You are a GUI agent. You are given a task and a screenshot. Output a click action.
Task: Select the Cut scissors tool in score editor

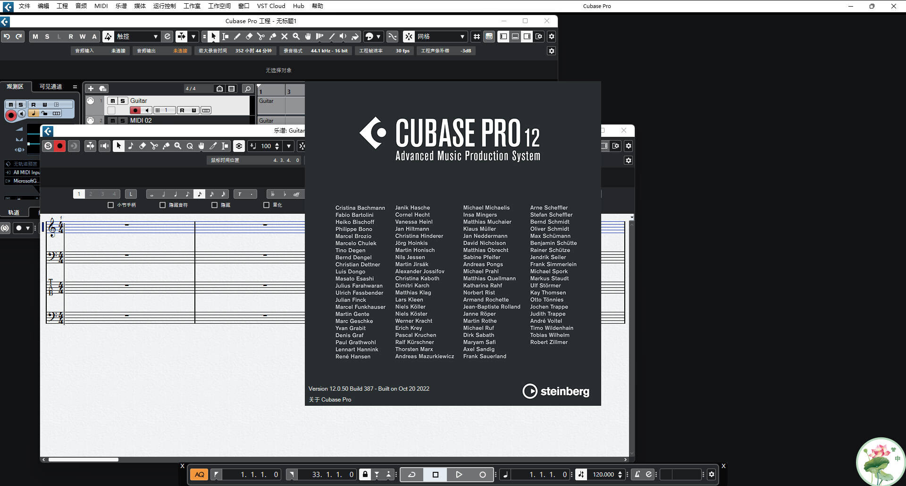[154, 146]
